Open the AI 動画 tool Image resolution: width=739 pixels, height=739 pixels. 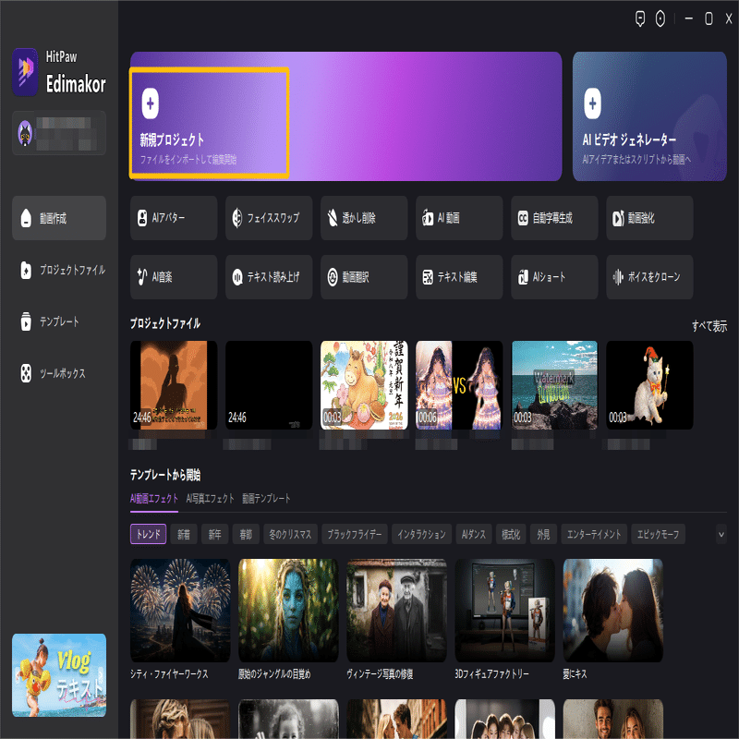click(x=459, y=218)
